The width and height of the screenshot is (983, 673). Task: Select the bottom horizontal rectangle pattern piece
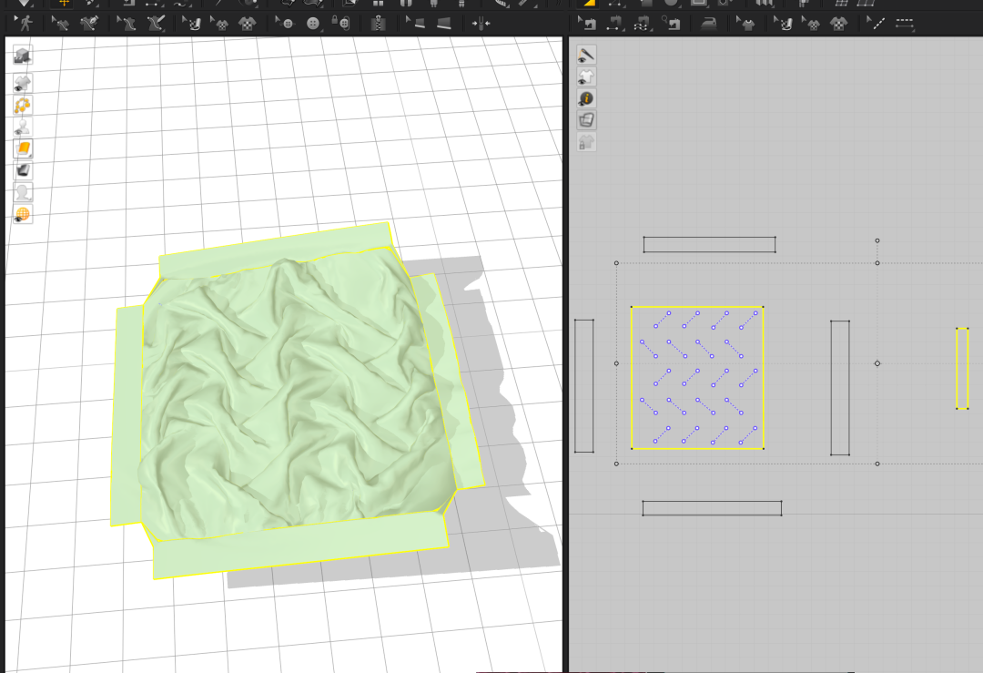click(712, 508)
